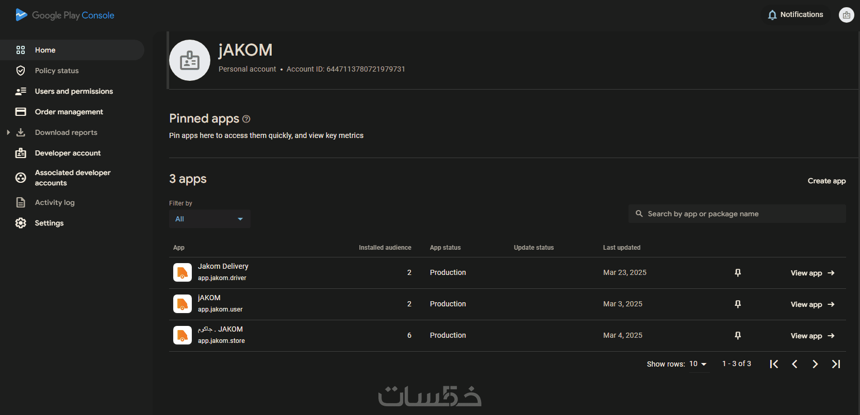Open the account avatar menu

846,15
